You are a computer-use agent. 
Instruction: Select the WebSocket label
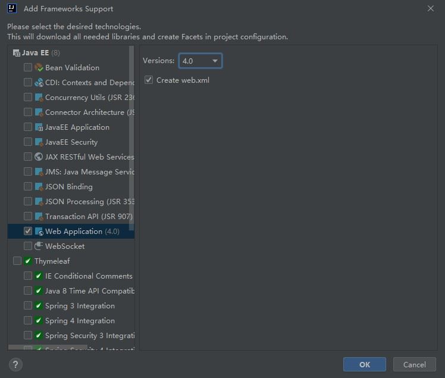tap(65, 246)
